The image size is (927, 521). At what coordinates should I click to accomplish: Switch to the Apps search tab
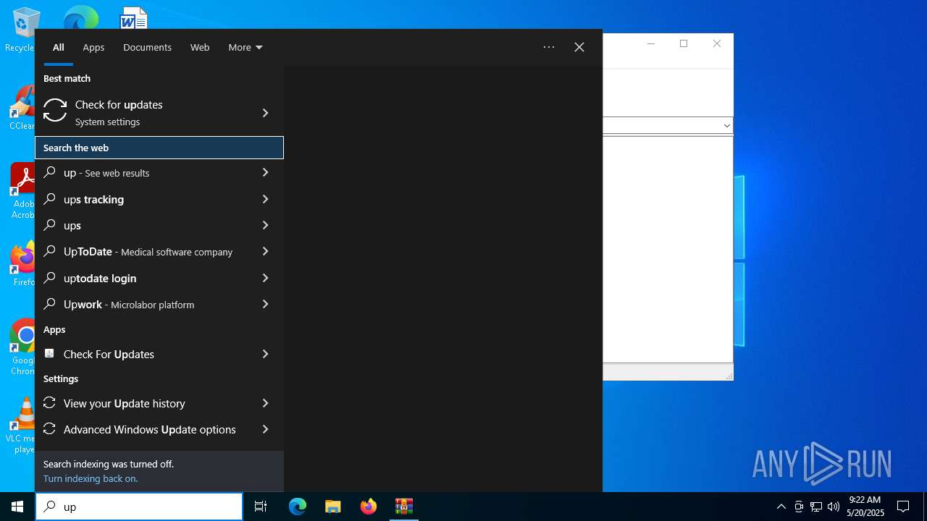[93, 47]
